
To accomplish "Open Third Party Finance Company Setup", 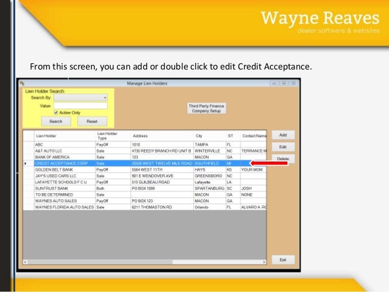I will [207, 109].
